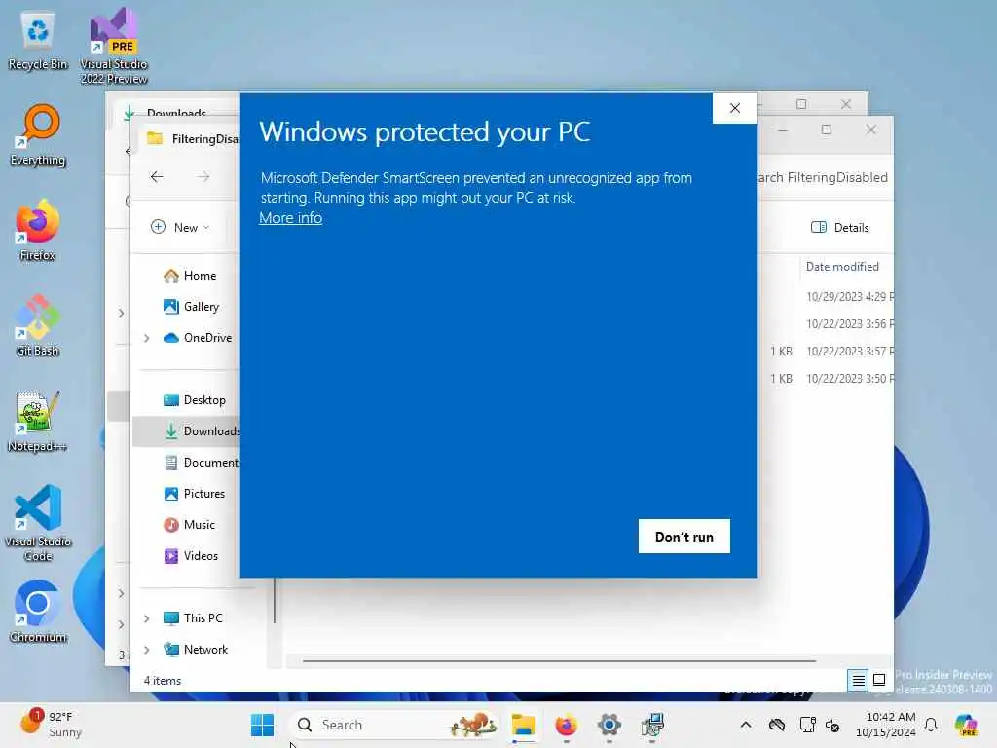Minimize the FilteringDisabled Explorer window
The height and width of the screenshot is (748, 997).
(782, 130)
